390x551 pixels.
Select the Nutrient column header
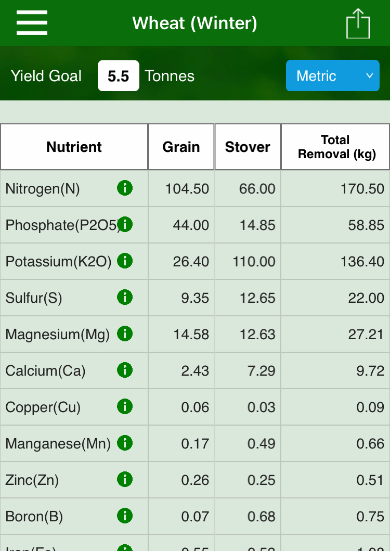[74, 147]
